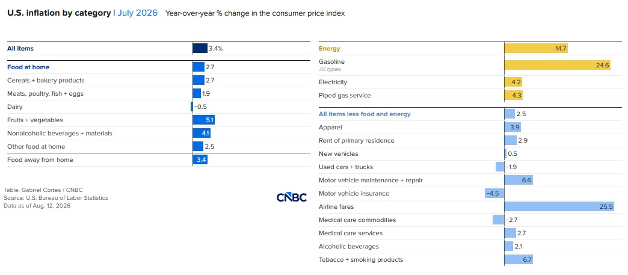
Task: Click the Energy 14.7 bar
Action: pyautogui.click(x=536, y=49)
